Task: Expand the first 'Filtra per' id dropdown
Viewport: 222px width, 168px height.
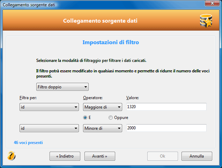Action: click(x=49, y=107)
